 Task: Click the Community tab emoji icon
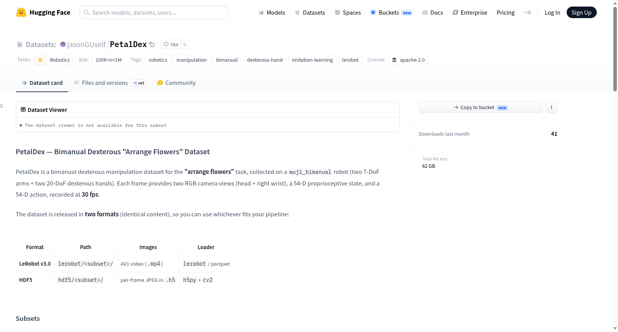coord(160,83)
